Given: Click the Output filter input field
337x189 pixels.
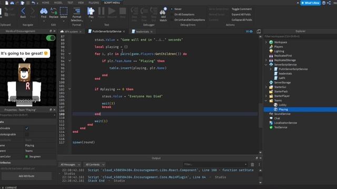Looking at the screenshot, I should (x=215, y=164).
